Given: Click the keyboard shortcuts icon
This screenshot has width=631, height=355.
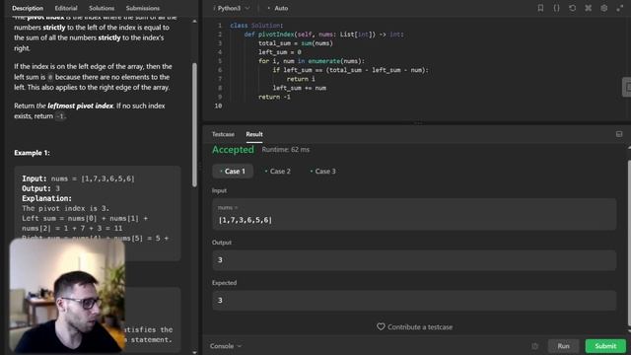Looking at the screenshot, I should (x=588, y=8).
